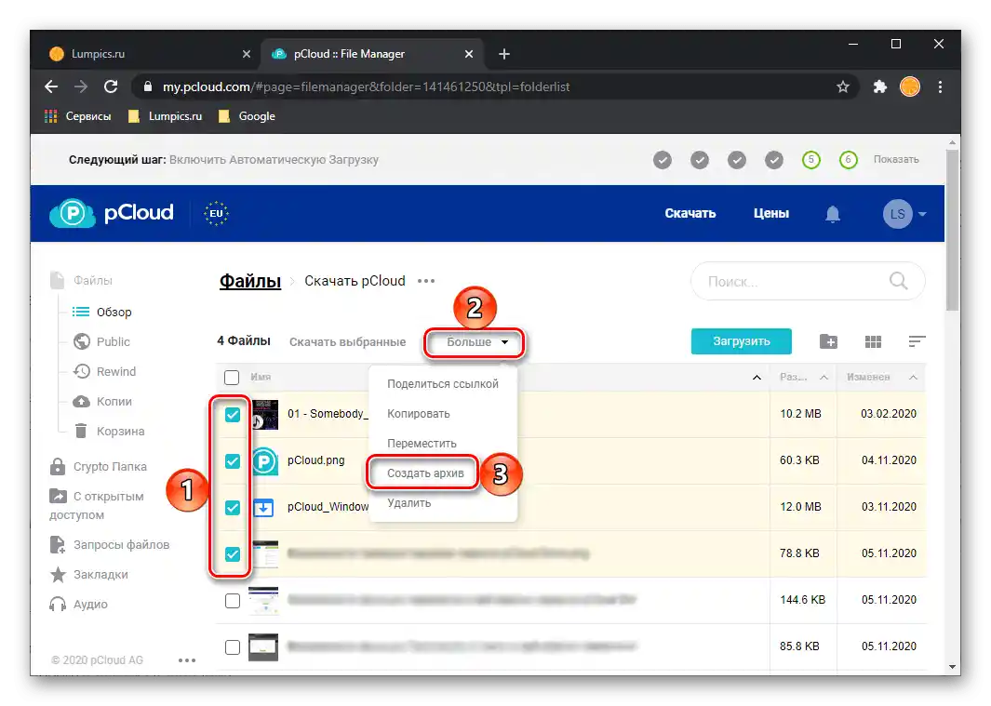The width and height of the screenshot is (991, 706).
Task: Open the Chrome three-dot menu
Action: 940,87
